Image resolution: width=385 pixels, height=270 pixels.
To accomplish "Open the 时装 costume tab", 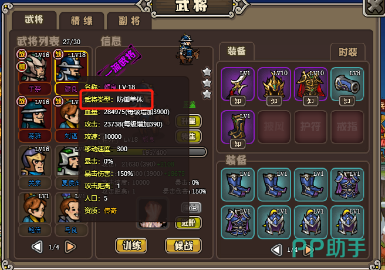I will 347,52.
